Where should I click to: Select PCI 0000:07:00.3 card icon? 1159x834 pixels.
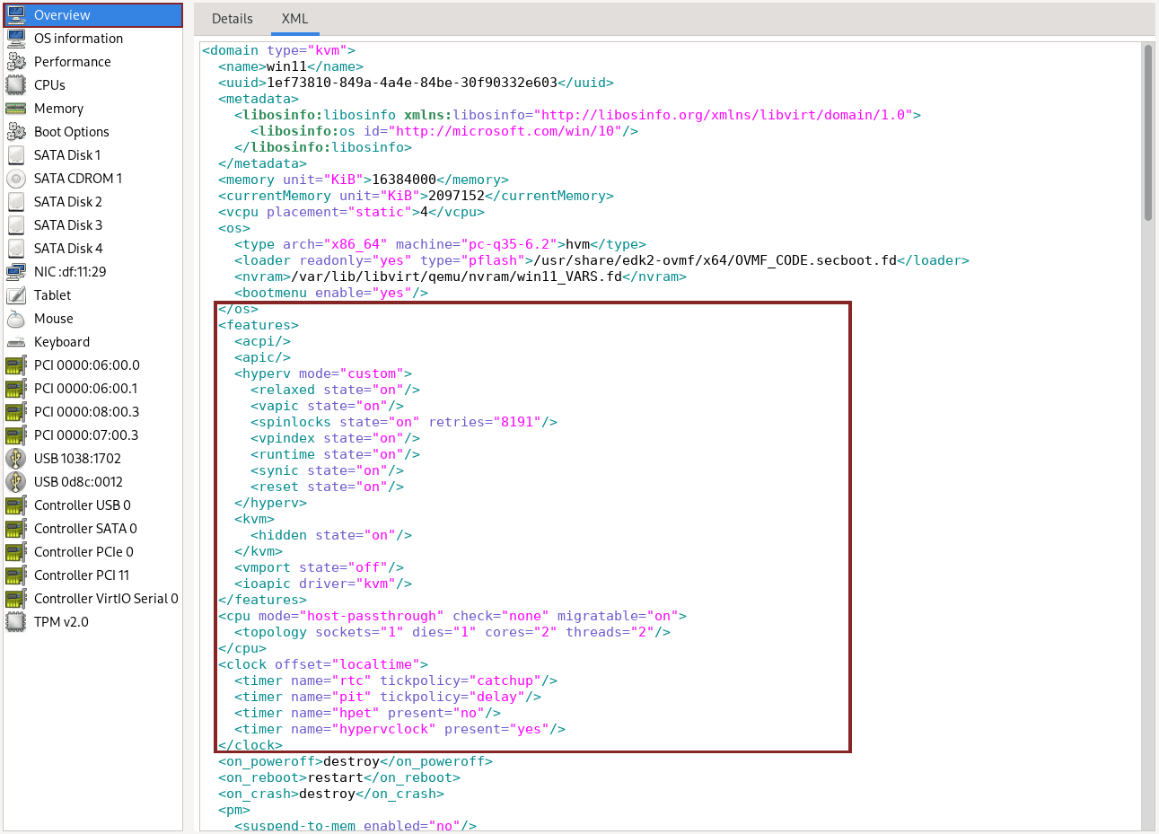16,435
